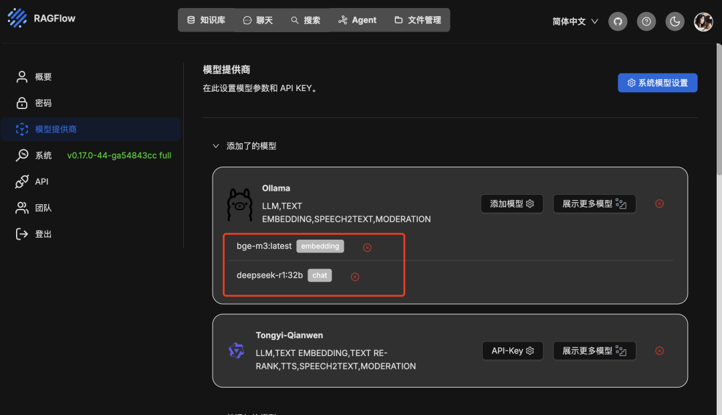Click the Ollama provider title
Viewport: 722px width, 415px height.
(276, 188)
